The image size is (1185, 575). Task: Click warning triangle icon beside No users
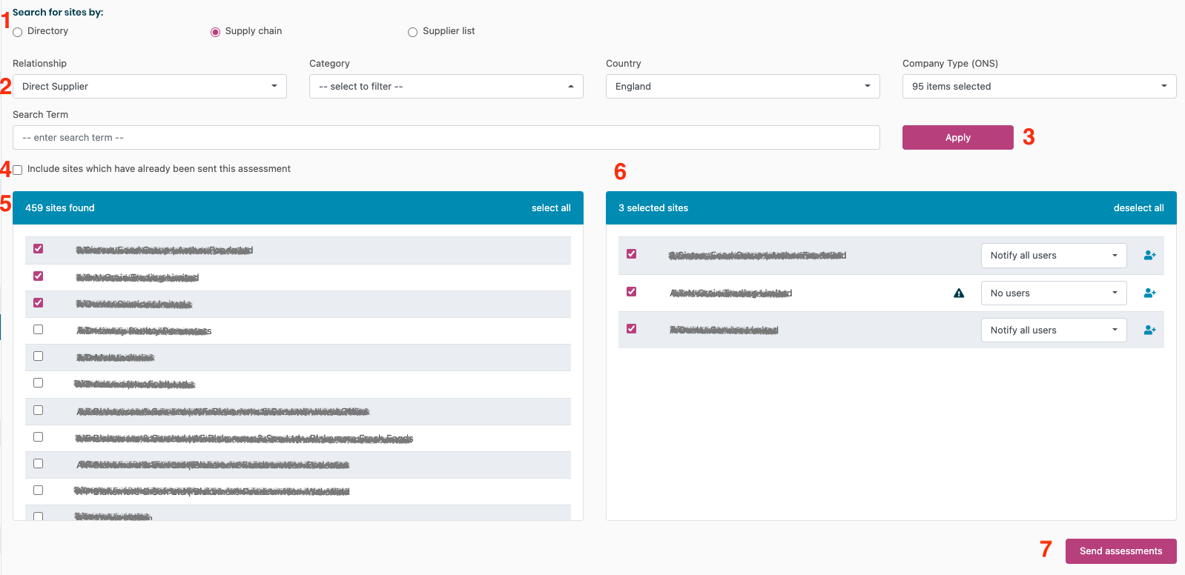click(x=959, y=293)
